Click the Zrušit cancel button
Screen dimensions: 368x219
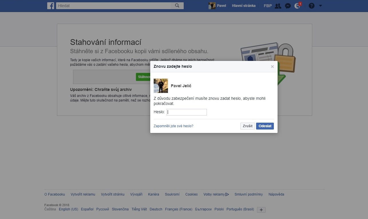click(x=248, y=126)
